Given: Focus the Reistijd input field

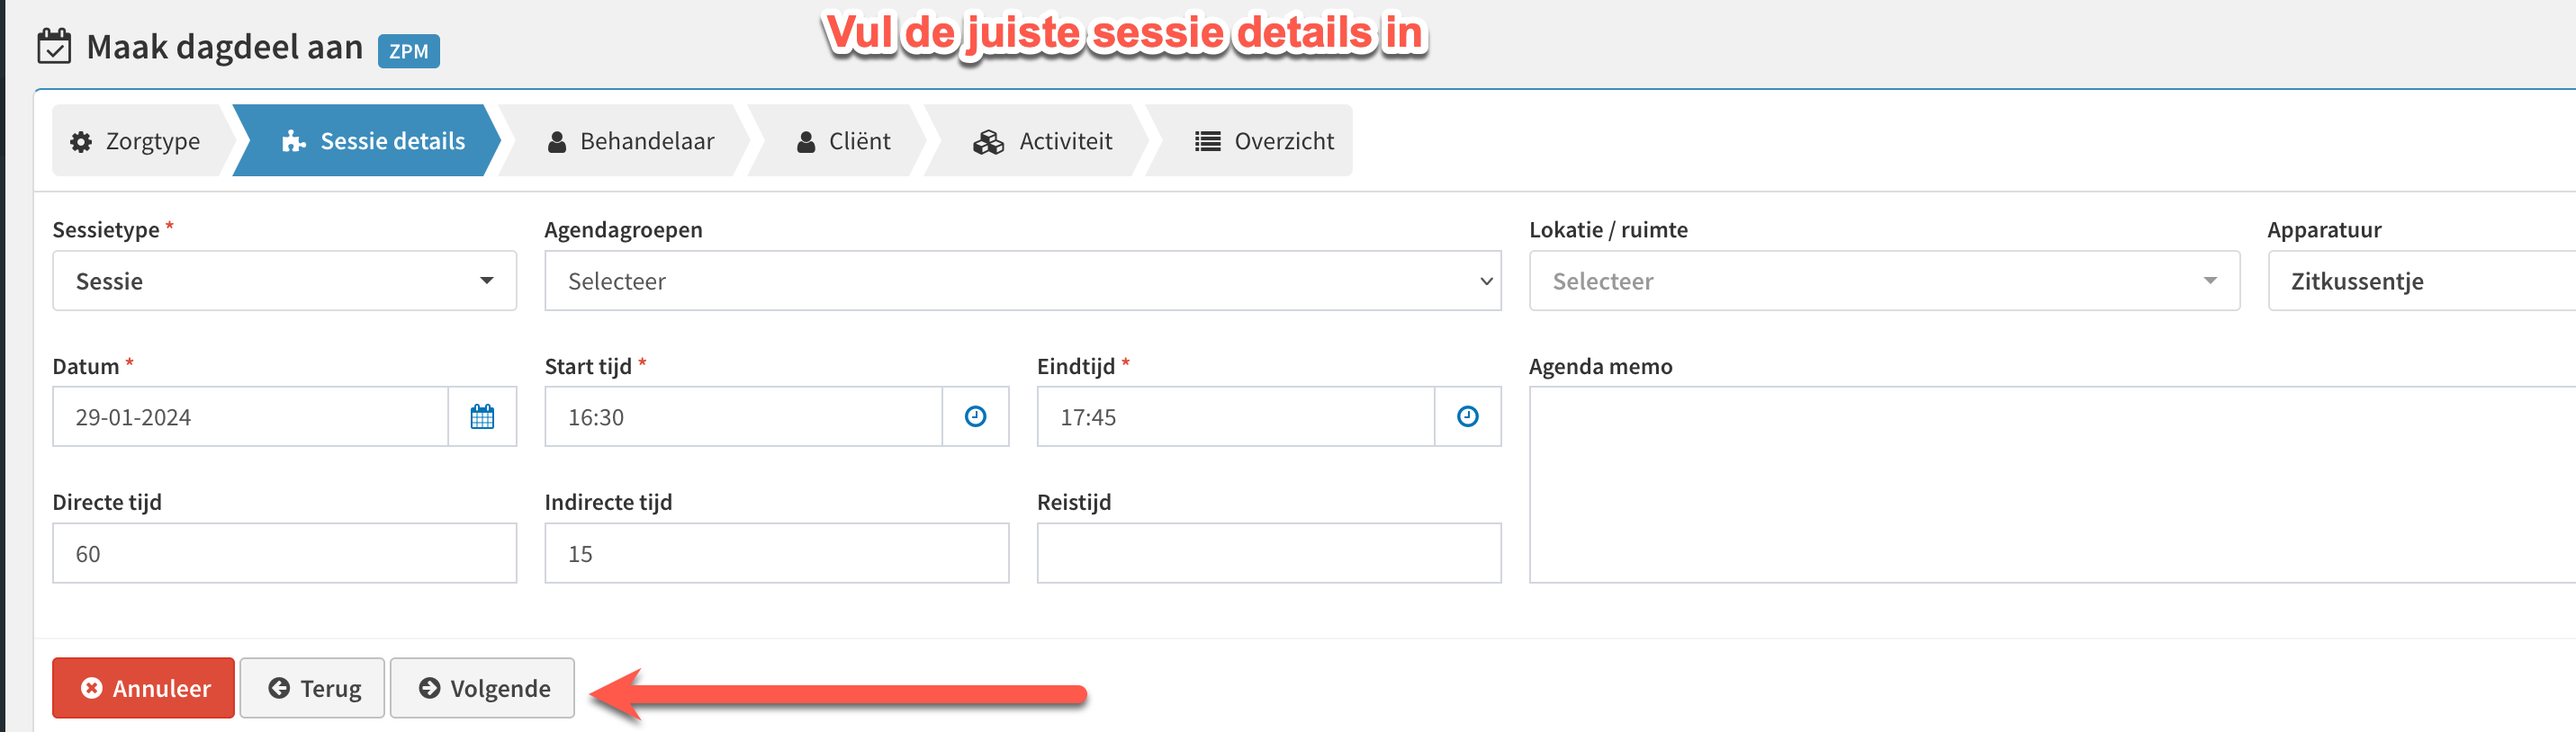Looking at the screenshot, I should point(1268,553).
